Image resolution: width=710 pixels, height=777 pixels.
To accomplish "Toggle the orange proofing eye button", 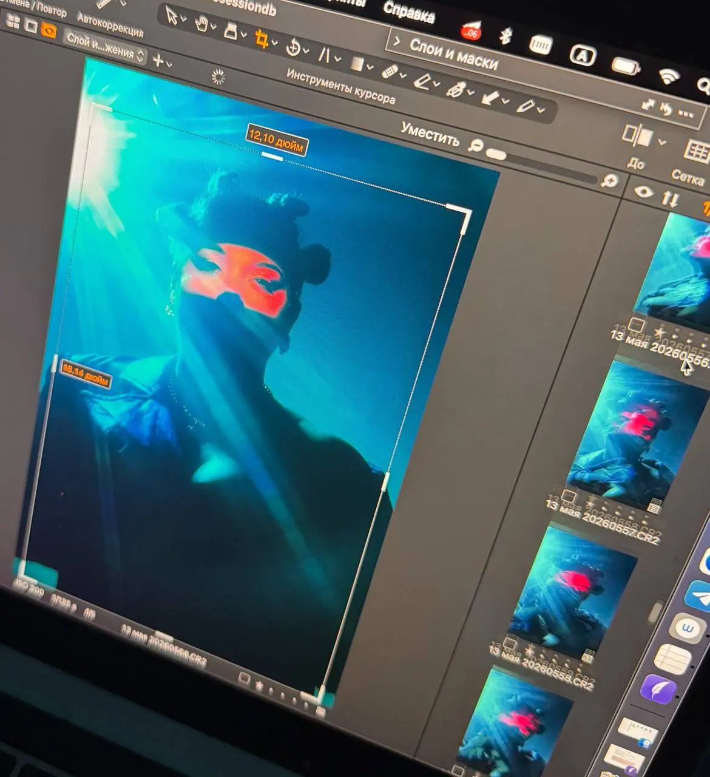I will [x=48, y=31].
